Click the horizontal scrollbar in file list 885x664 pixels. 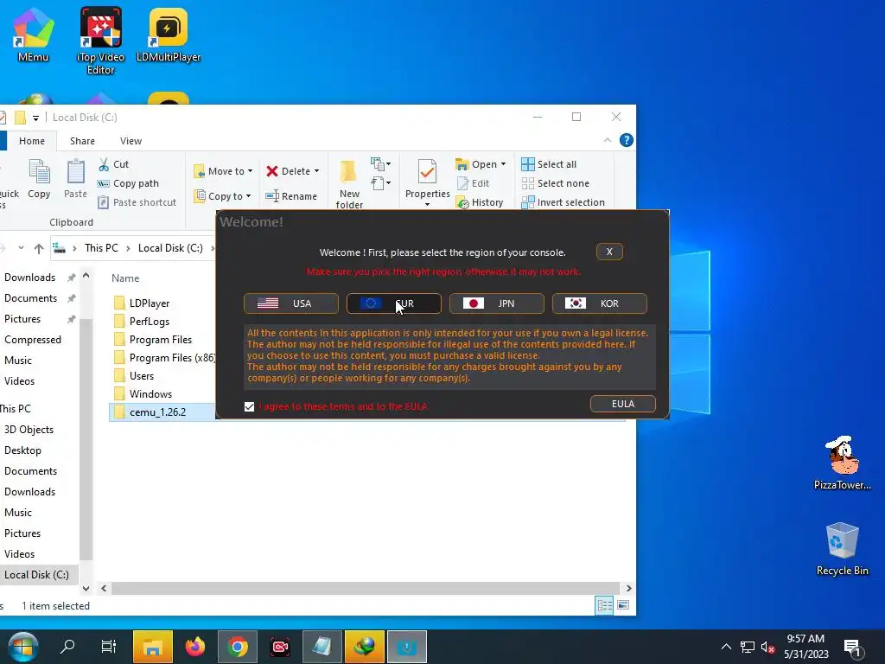(366, 588)
